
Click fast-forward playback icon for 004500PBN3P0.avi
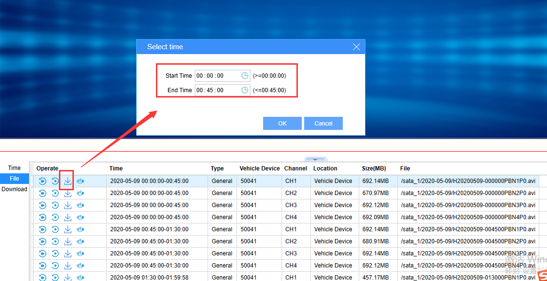42,253
